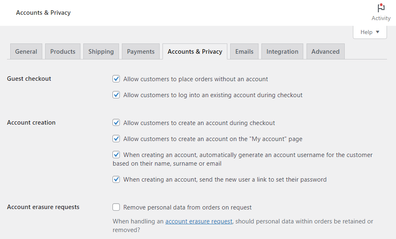Enable removing personal data from orders
The height and width of the screenshot is (239, 396).
(116, 207)
